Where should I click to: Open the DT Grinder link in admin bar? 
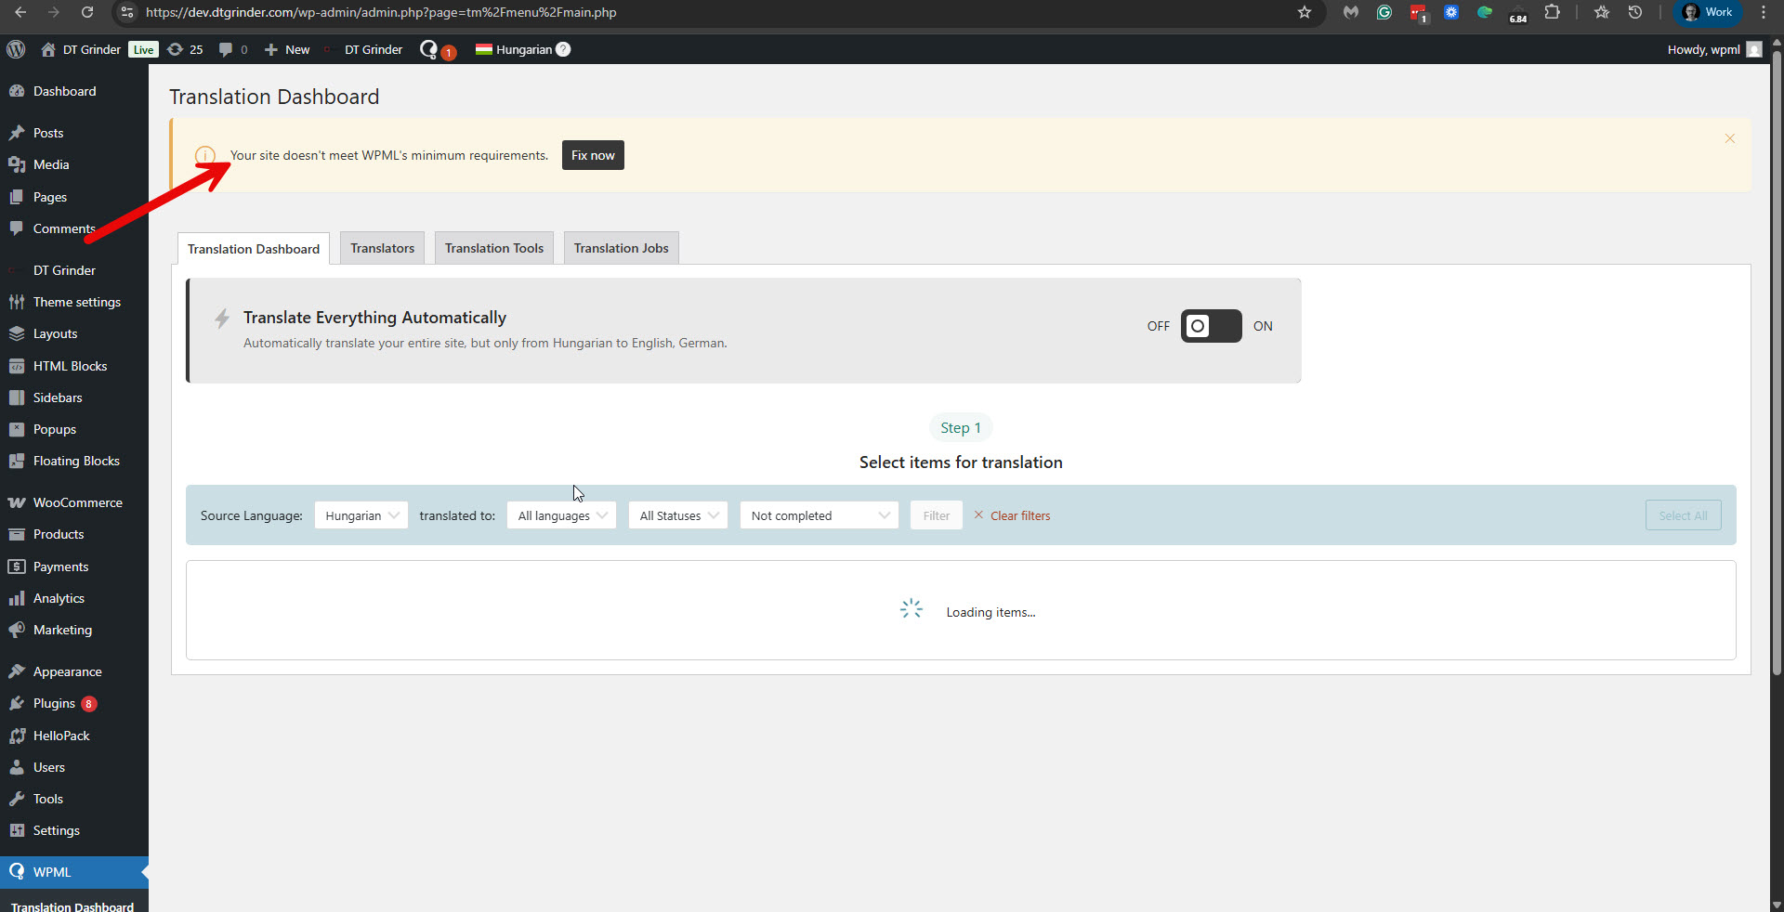coord(374,49)
